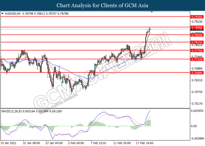Screen dimensions: 205x146
Task: Click the -0.002894 MACD scale value
Action: [197, 138]
